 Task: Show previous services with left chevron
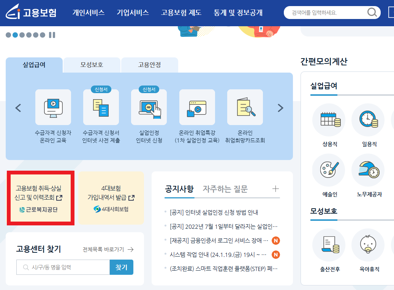(x=18, y=108)
